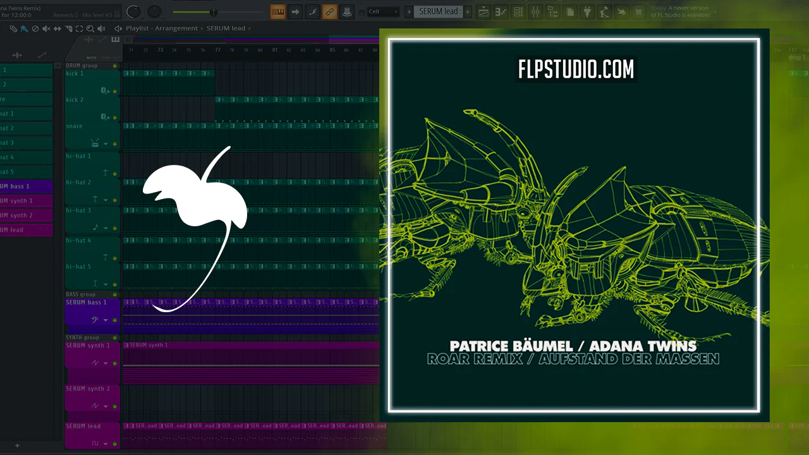Open the Plugin picker plug icon

(x=587, y=11)
